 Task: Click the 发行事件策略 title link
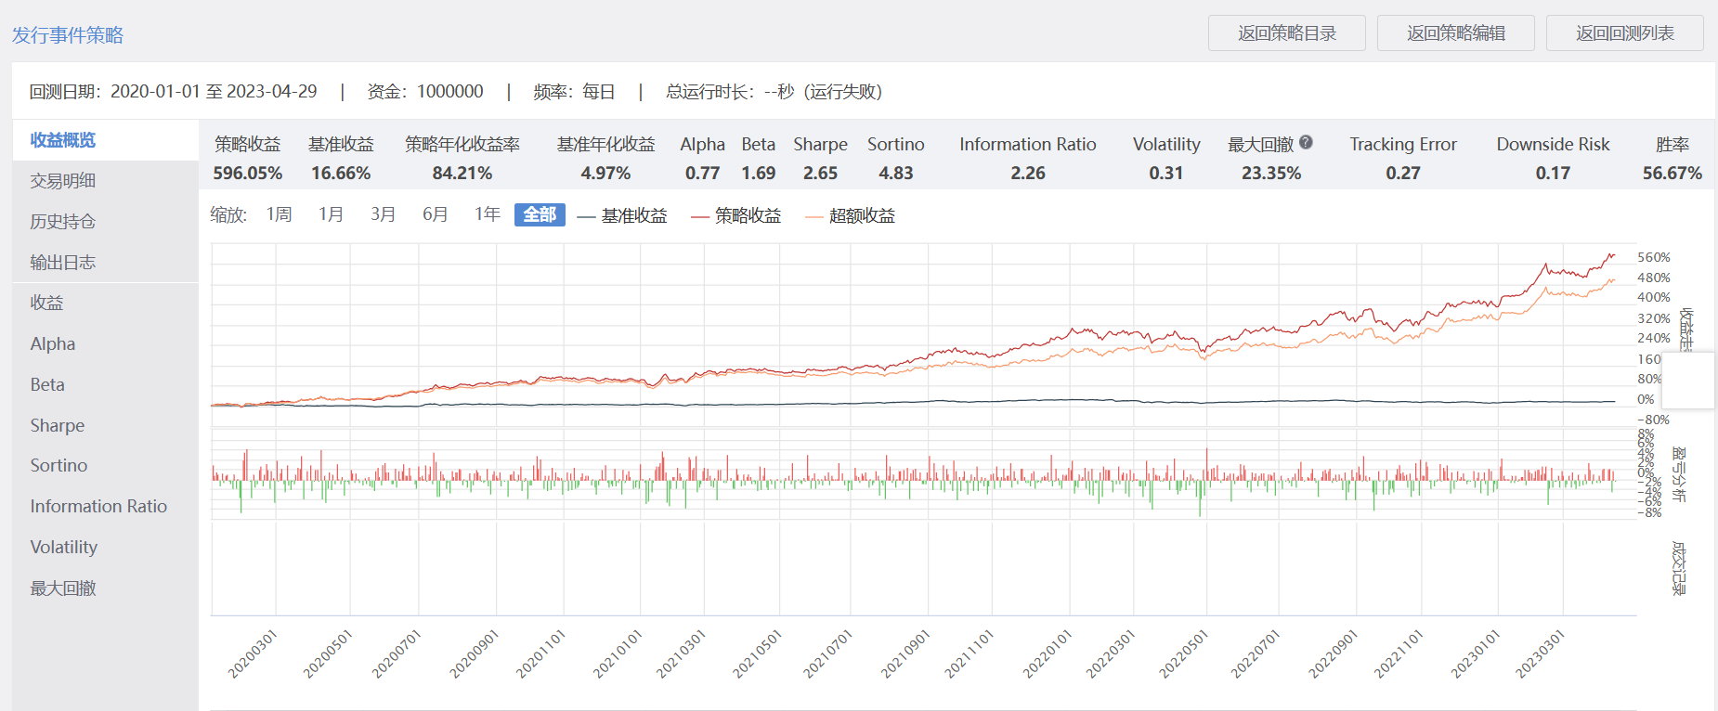pos(68,35)
